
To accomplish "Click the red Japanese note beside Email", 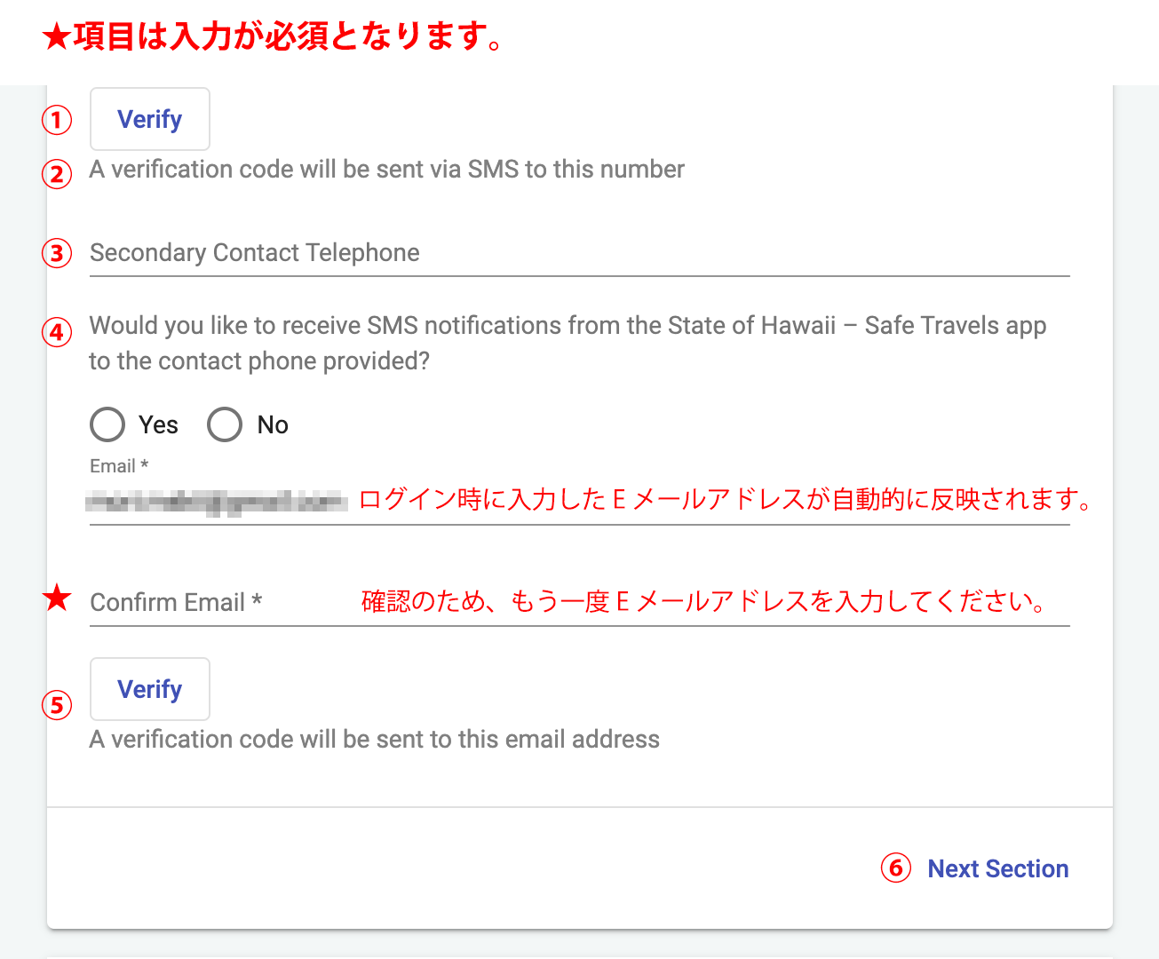I will [x=726, y=500].
